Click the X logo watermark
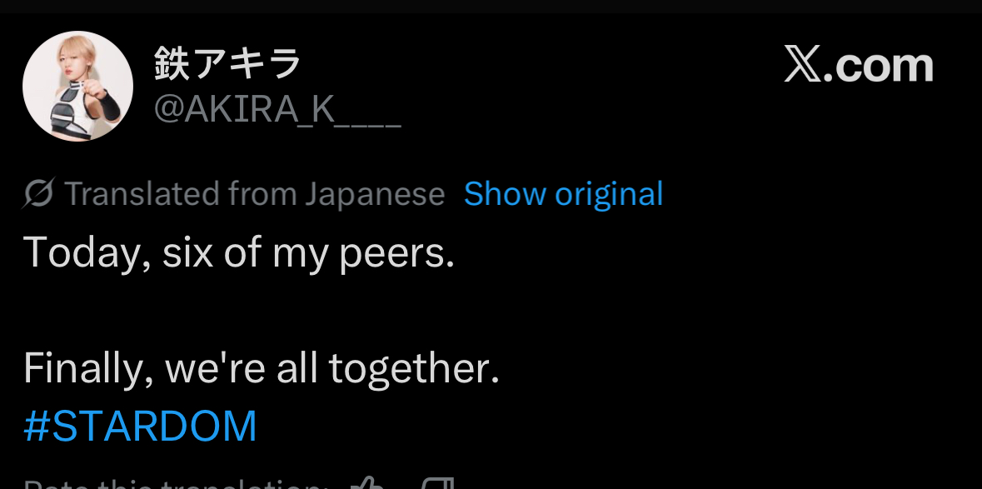This screenshot has height=489, width=982. pyautogui.click(x=802, y=64)
